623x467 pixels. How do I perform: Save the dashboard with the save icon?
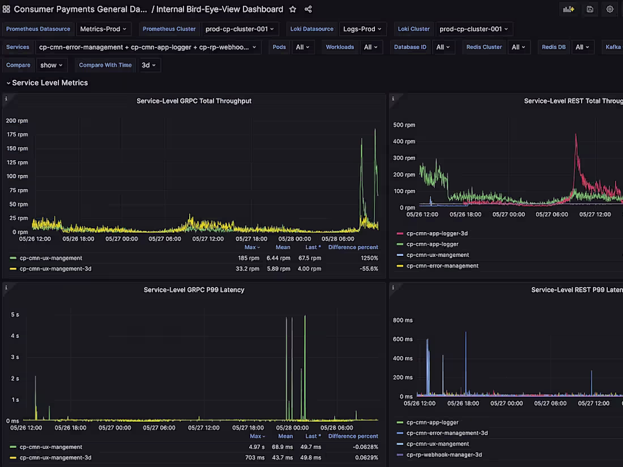[x=589, y=9]
